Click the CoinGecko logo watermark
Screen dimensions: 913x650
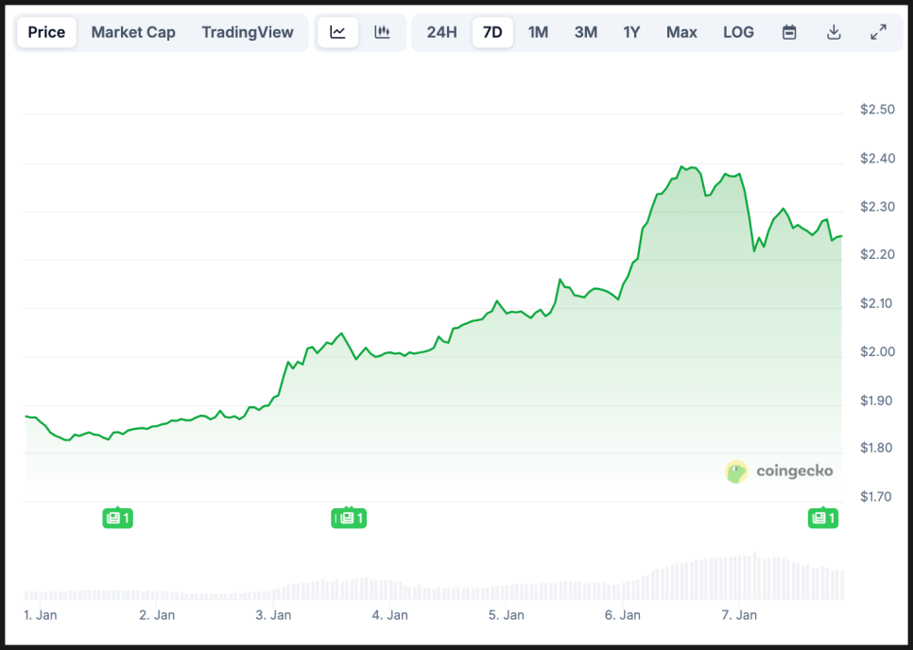point(780,470)
